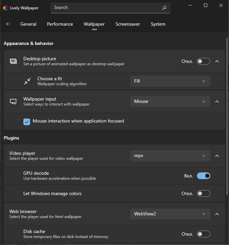The image size is (229, 245).
Task: Go back using the back arrow
Action: (8, 24)
